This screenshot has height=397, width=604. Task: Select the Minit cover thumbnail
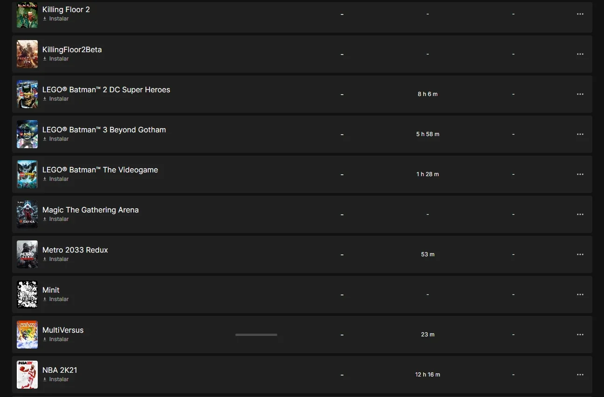(x=27, y=294)
